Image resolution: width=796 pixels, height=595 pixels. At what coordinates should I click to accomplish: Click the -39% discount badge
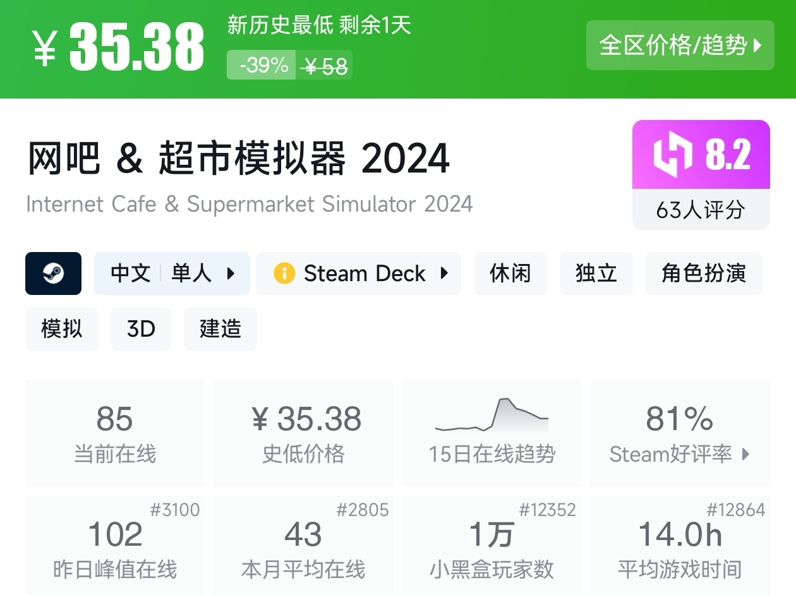[x=261, y=65]
